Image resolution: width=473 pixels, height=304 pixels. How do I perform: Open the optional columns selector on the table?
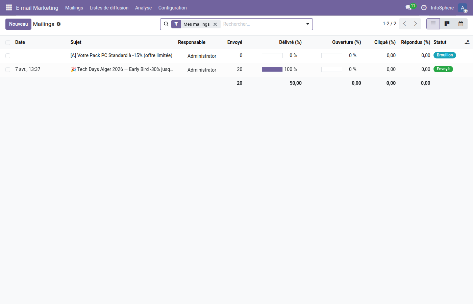pyautogui.click(x=467, y=42)
